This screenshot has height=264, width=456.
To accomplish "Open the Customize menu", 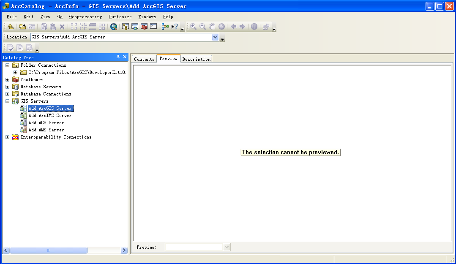I will coord(120,16).
